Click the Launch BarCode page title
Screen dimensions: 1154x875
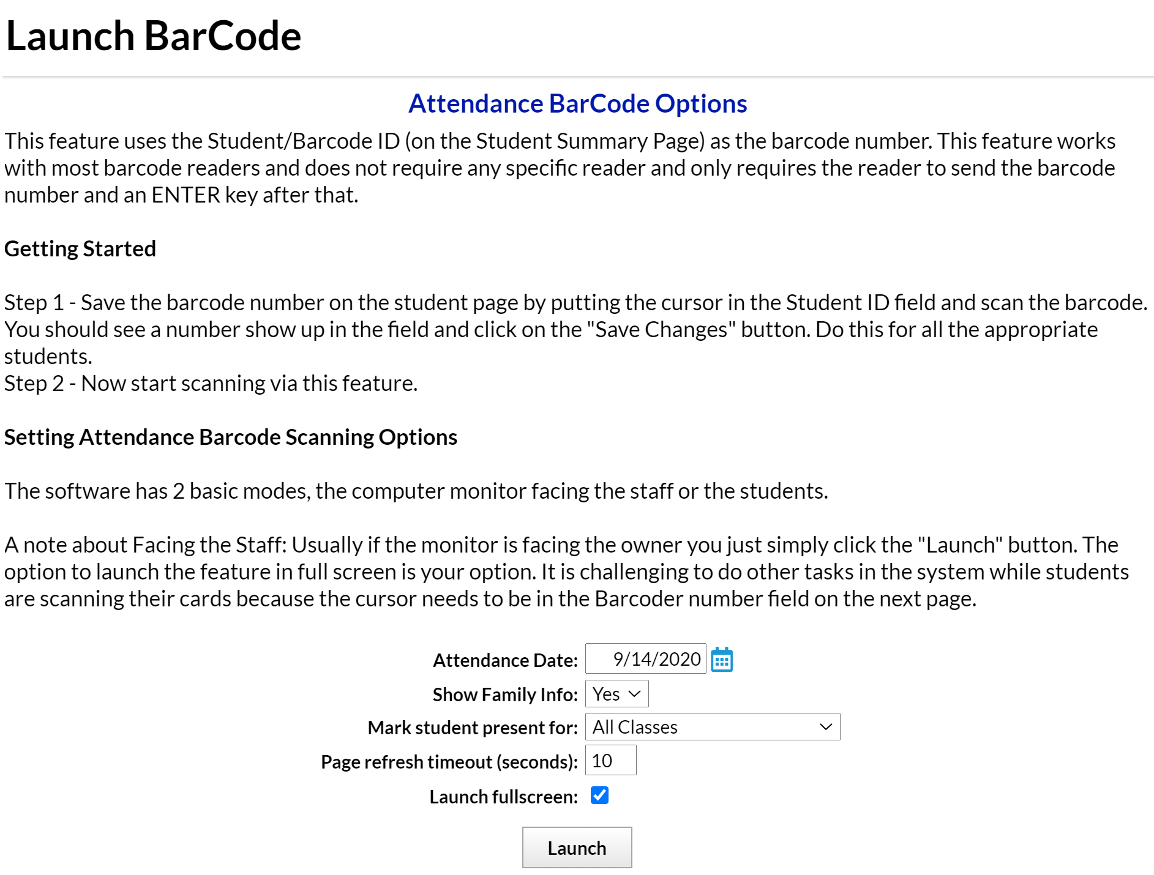coord(153,35)
